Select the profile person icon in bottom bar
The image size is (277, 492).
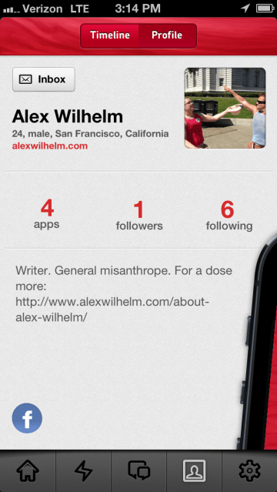[194, 470]
